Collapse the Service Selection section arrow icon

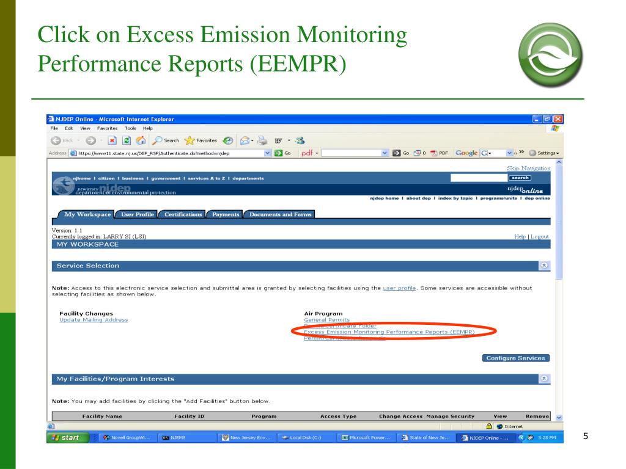coord(544,266)
